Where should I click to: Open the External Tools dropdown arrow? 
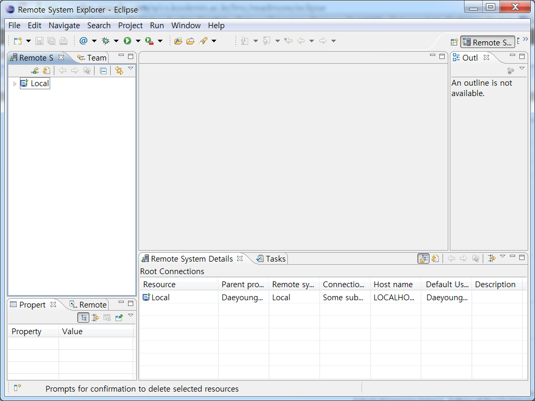pyautogui.click(x=160, y=41)
